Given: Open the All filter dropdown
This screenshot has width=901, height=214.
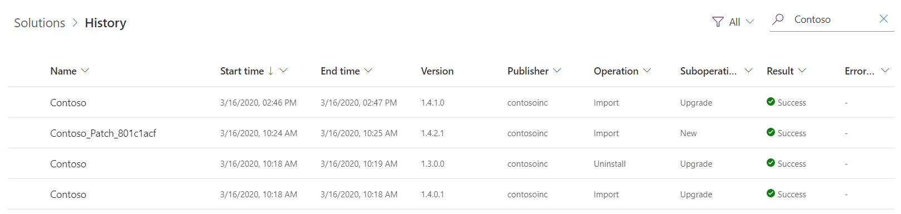Looking at the screenshot, I should [742, 22].
